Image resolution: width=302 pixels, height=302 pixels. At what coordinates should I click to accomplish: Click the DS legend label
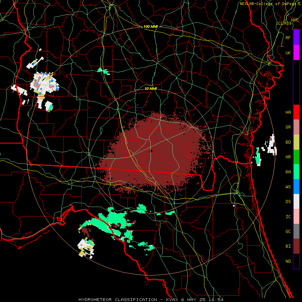tap(288, 201)
